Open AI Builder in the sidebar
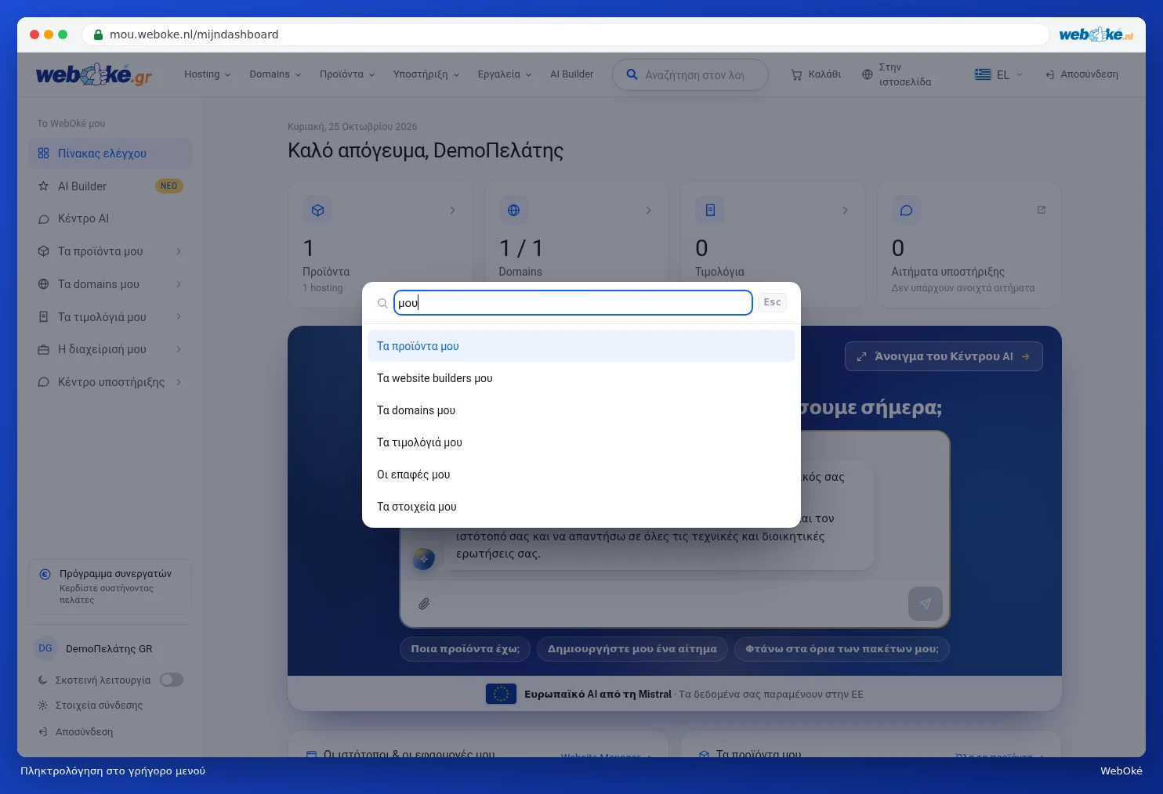 pos(110,186)
